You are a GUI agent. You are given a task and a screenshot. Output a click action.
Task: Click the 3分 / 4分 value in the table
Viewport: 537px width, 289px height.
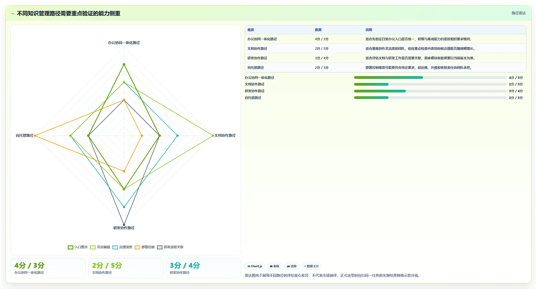point(322,58)
